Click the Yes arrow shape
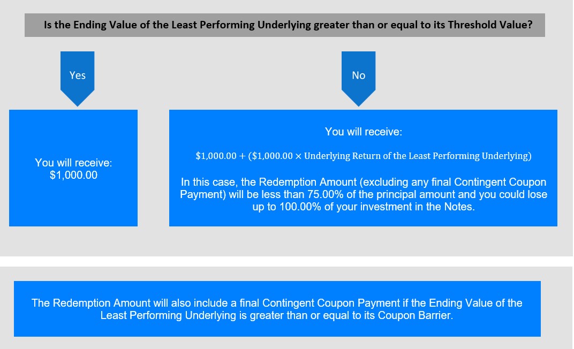This screenshot has width=574, height=349. point(77,78)
